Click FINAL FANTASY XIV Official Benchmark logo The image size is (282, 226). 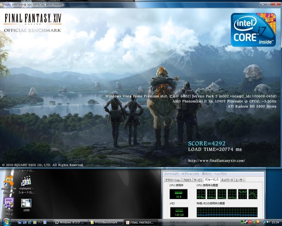pyautogui.click(x=33, y=23)
